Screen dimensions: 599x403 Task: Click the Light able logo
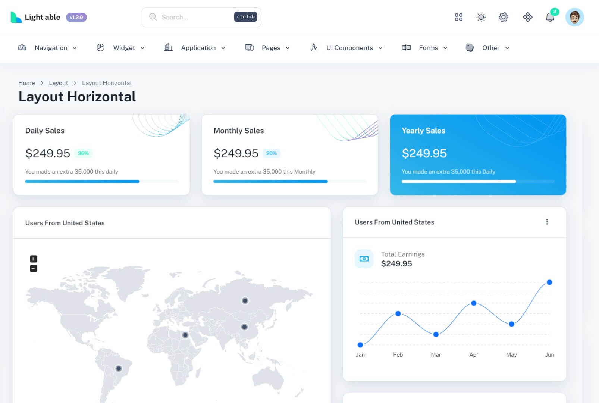pyautogui.click(x=36, y=17)
